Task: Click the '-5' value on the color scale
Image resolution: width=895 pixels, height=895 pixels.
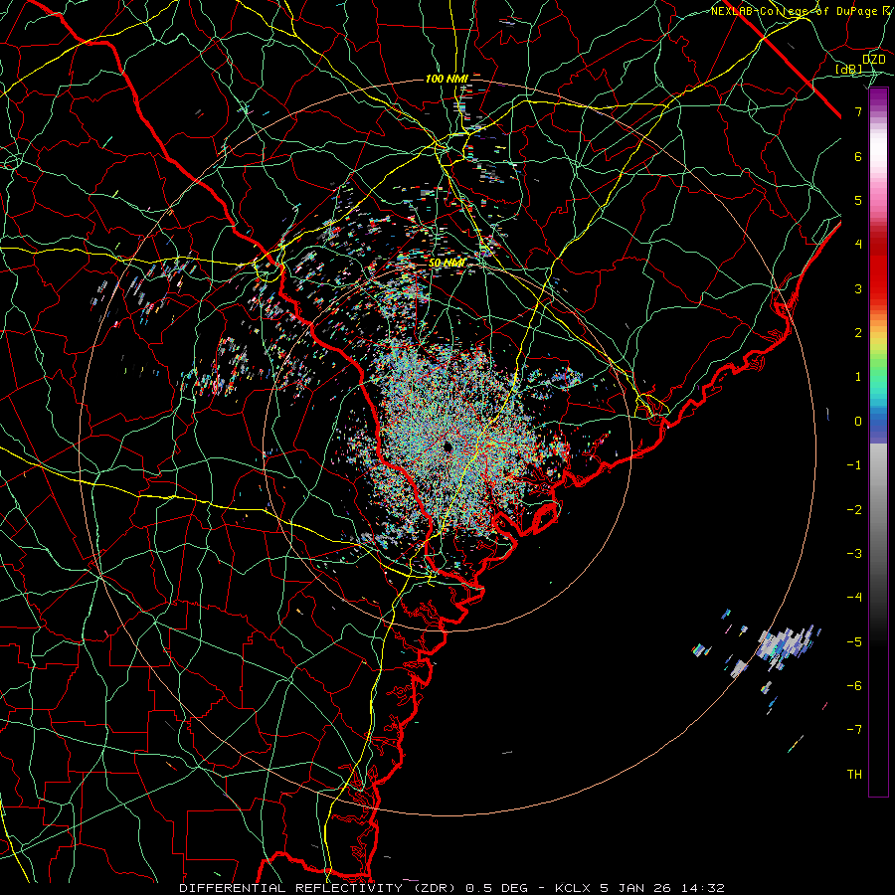Action: (x=854, y=642)
